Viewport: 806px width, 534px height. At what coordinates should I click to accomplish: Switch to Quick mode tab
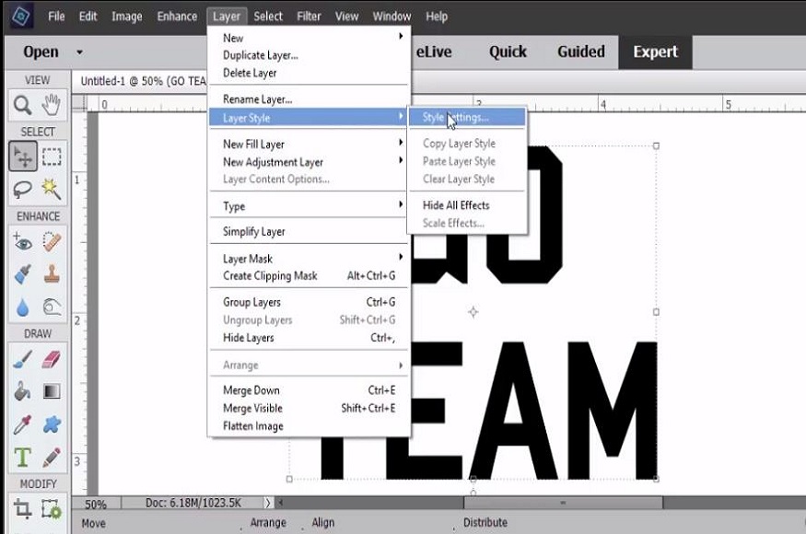coord(508,52)
